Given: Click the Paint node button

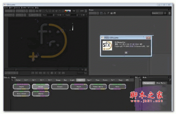Looking at the screenshot, I should point(79,87).
